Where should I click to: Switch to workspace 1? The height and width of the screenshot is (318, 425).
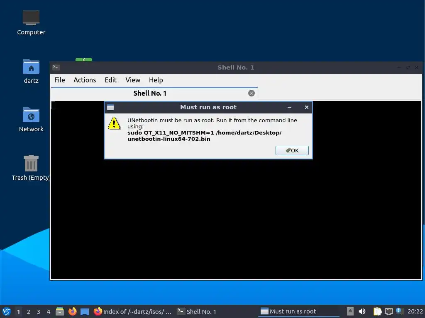pos(18,312)
